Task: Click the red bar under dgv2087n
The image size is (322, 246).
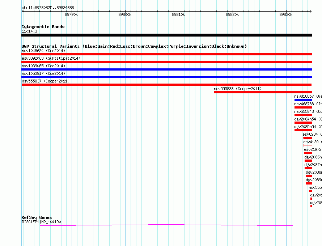Action: (x=308, y=168)
